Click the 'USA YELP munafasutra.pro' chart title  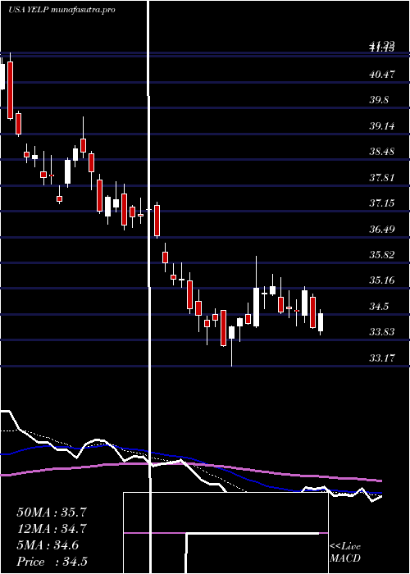click(x=61, y=10)
